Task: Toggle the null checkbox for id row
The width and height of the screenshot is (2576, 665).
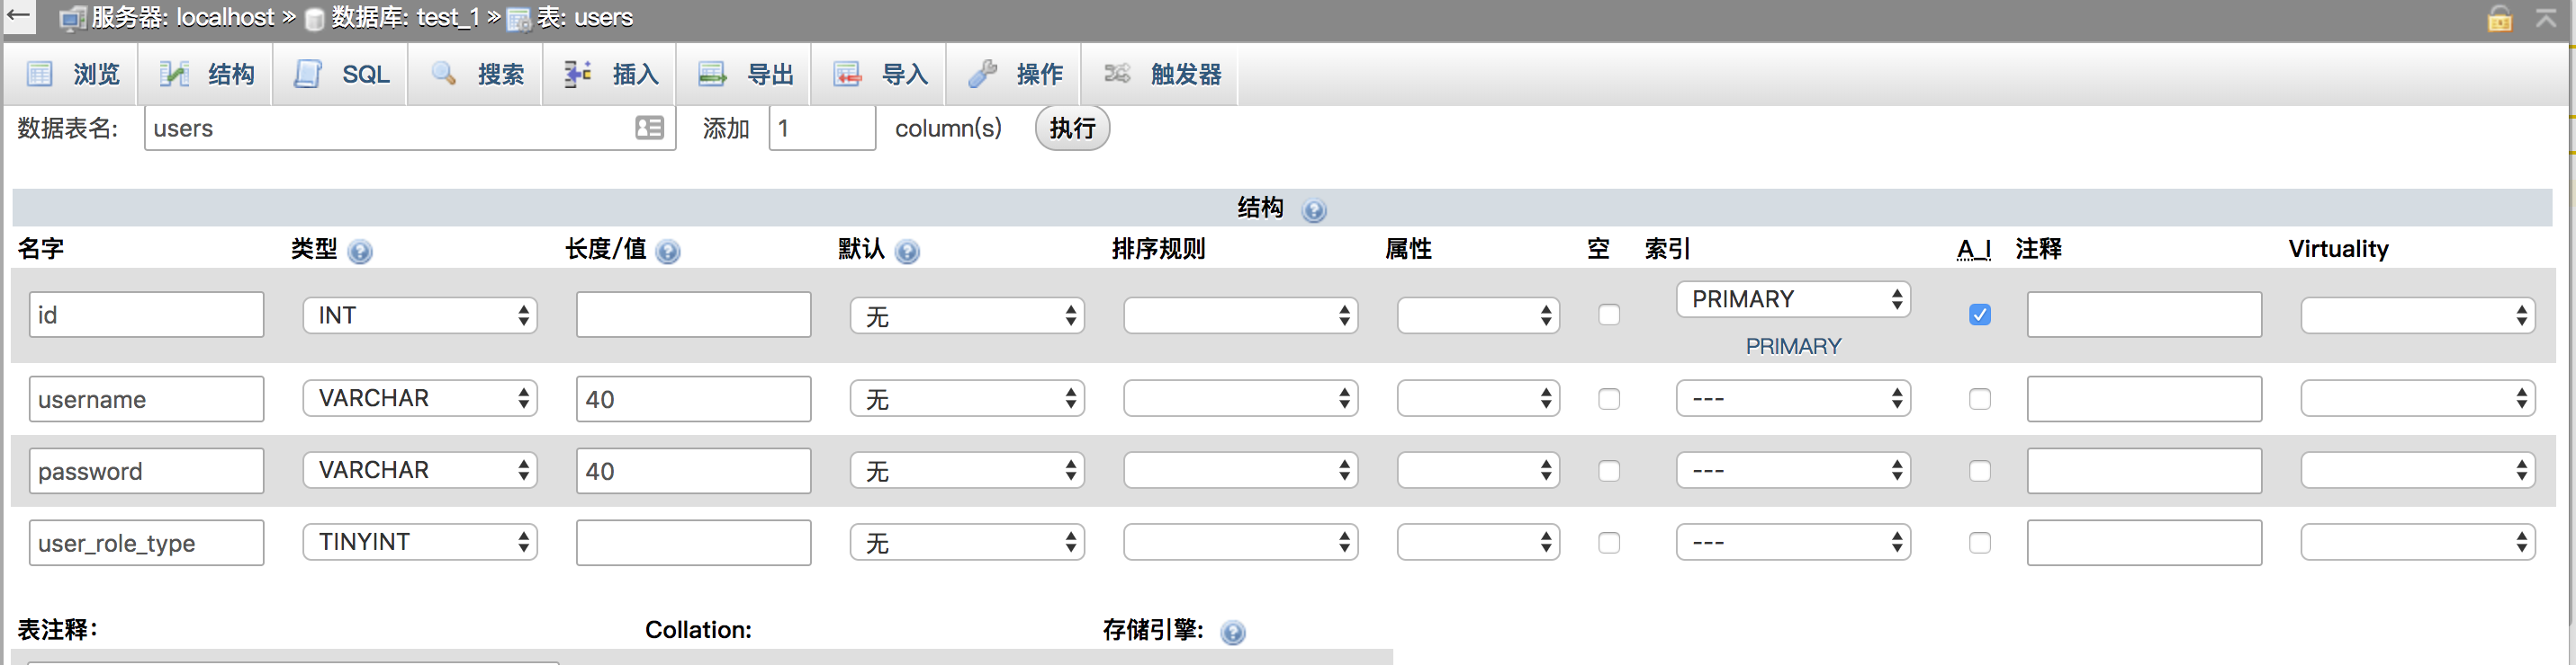Action: pos(1608,315)
